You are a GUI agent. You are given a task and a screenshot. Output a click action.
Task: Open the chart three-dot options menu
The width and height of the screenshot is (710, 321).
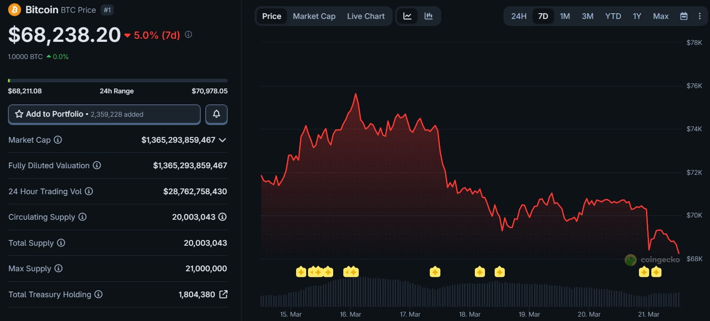pos(699,16)
